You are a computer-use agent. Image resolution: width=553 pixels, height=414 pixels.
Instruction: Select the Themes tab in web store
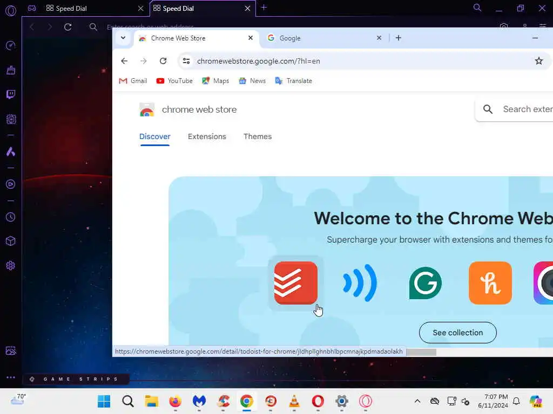(x=258, y=136)
